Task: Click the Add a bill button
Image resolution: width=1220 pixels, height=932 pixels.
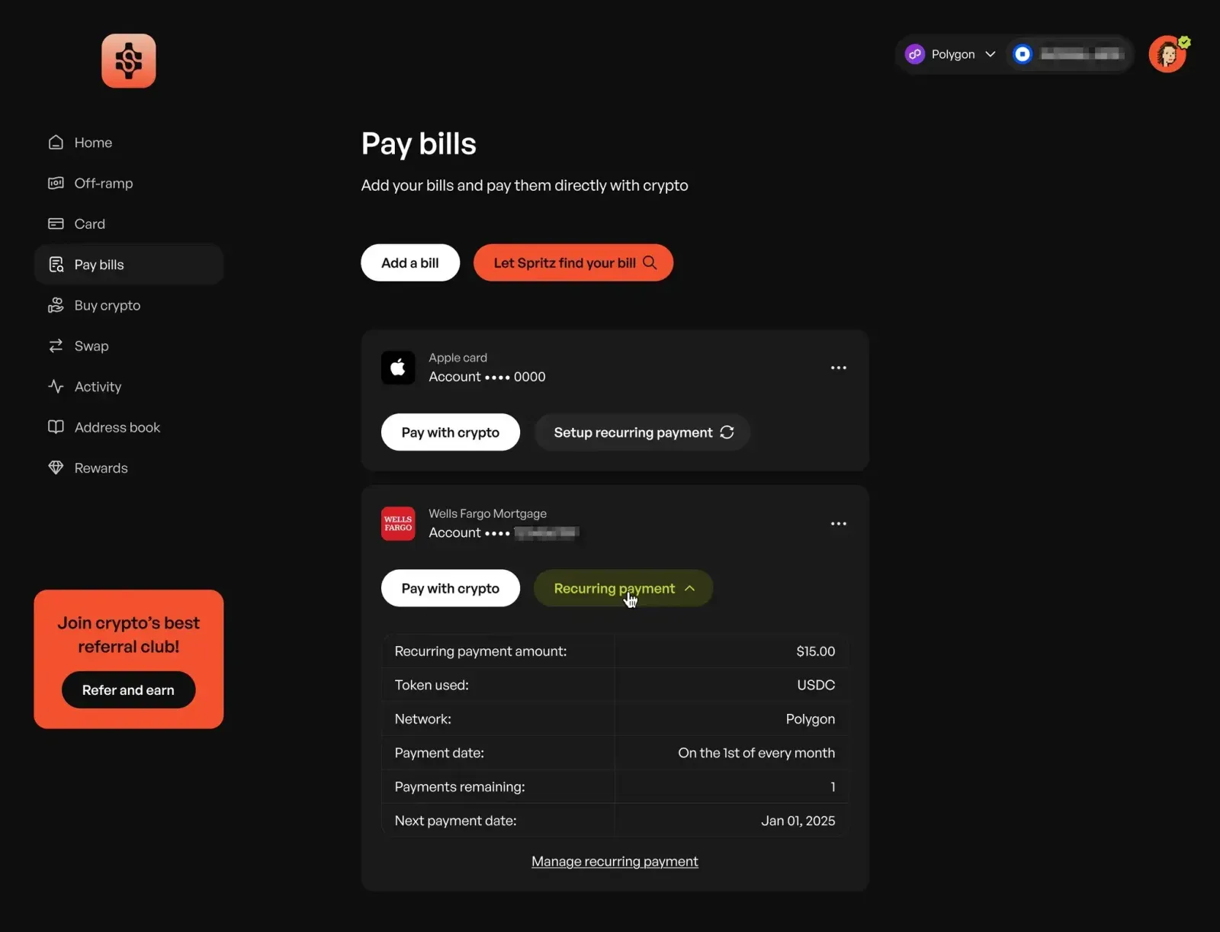Action: coord(410,262)
